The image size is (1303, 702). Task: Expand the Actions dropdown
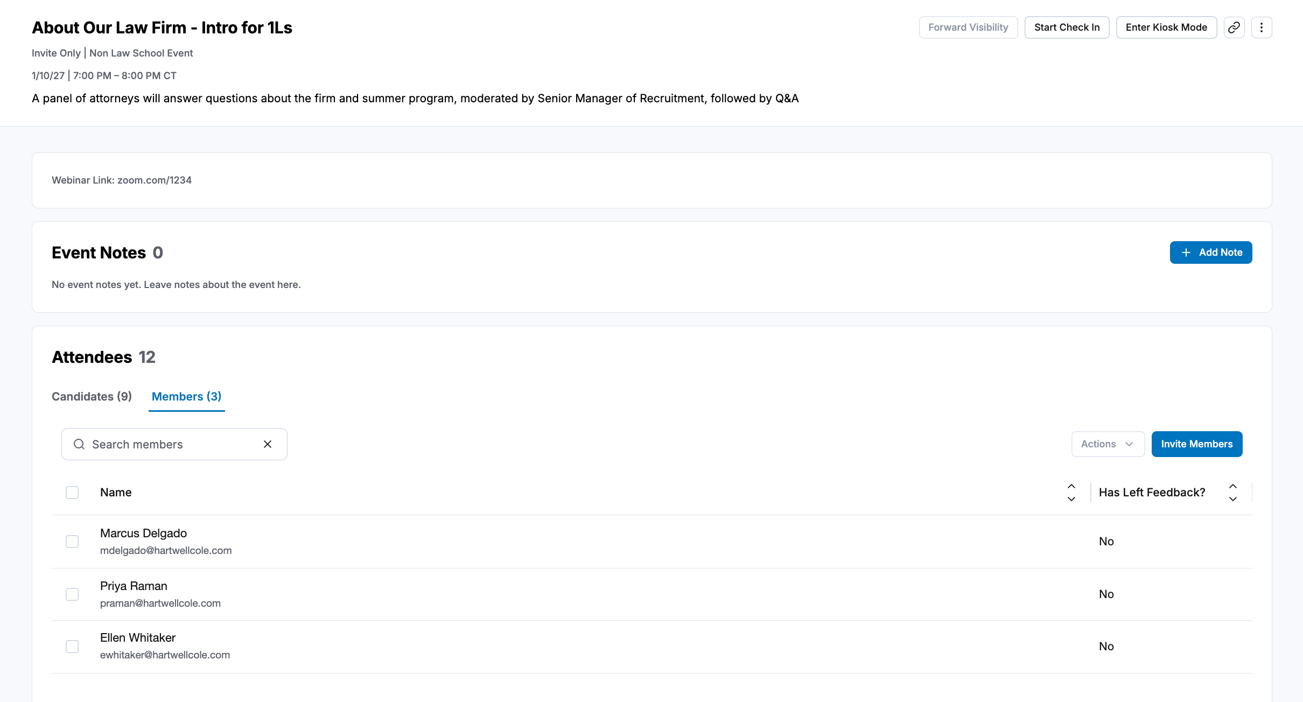1108,444
